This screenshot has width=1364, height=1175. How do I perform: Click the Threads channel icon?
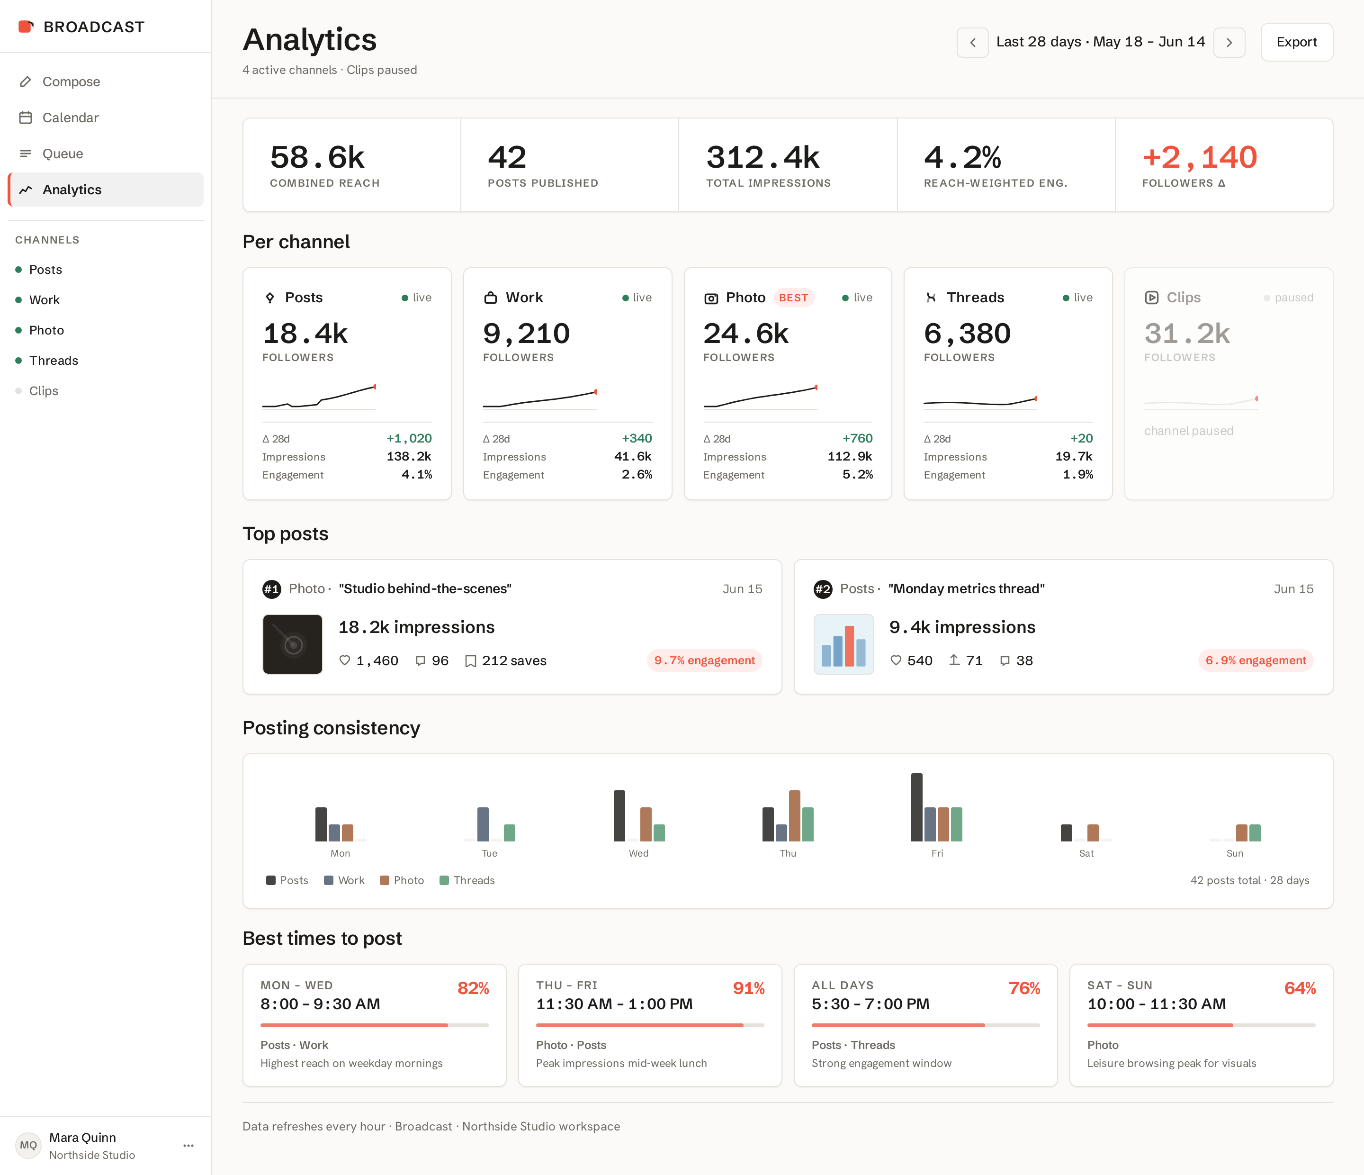(x=931, y=298)
